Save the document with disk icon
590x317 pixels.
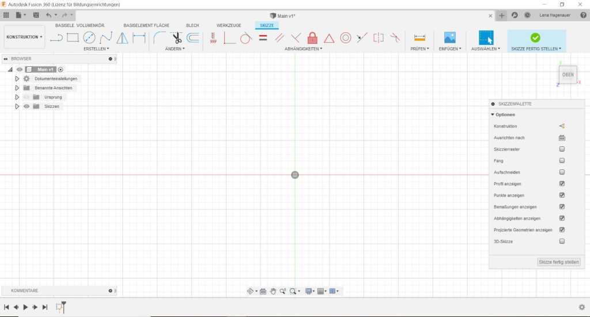coord(36,15)
